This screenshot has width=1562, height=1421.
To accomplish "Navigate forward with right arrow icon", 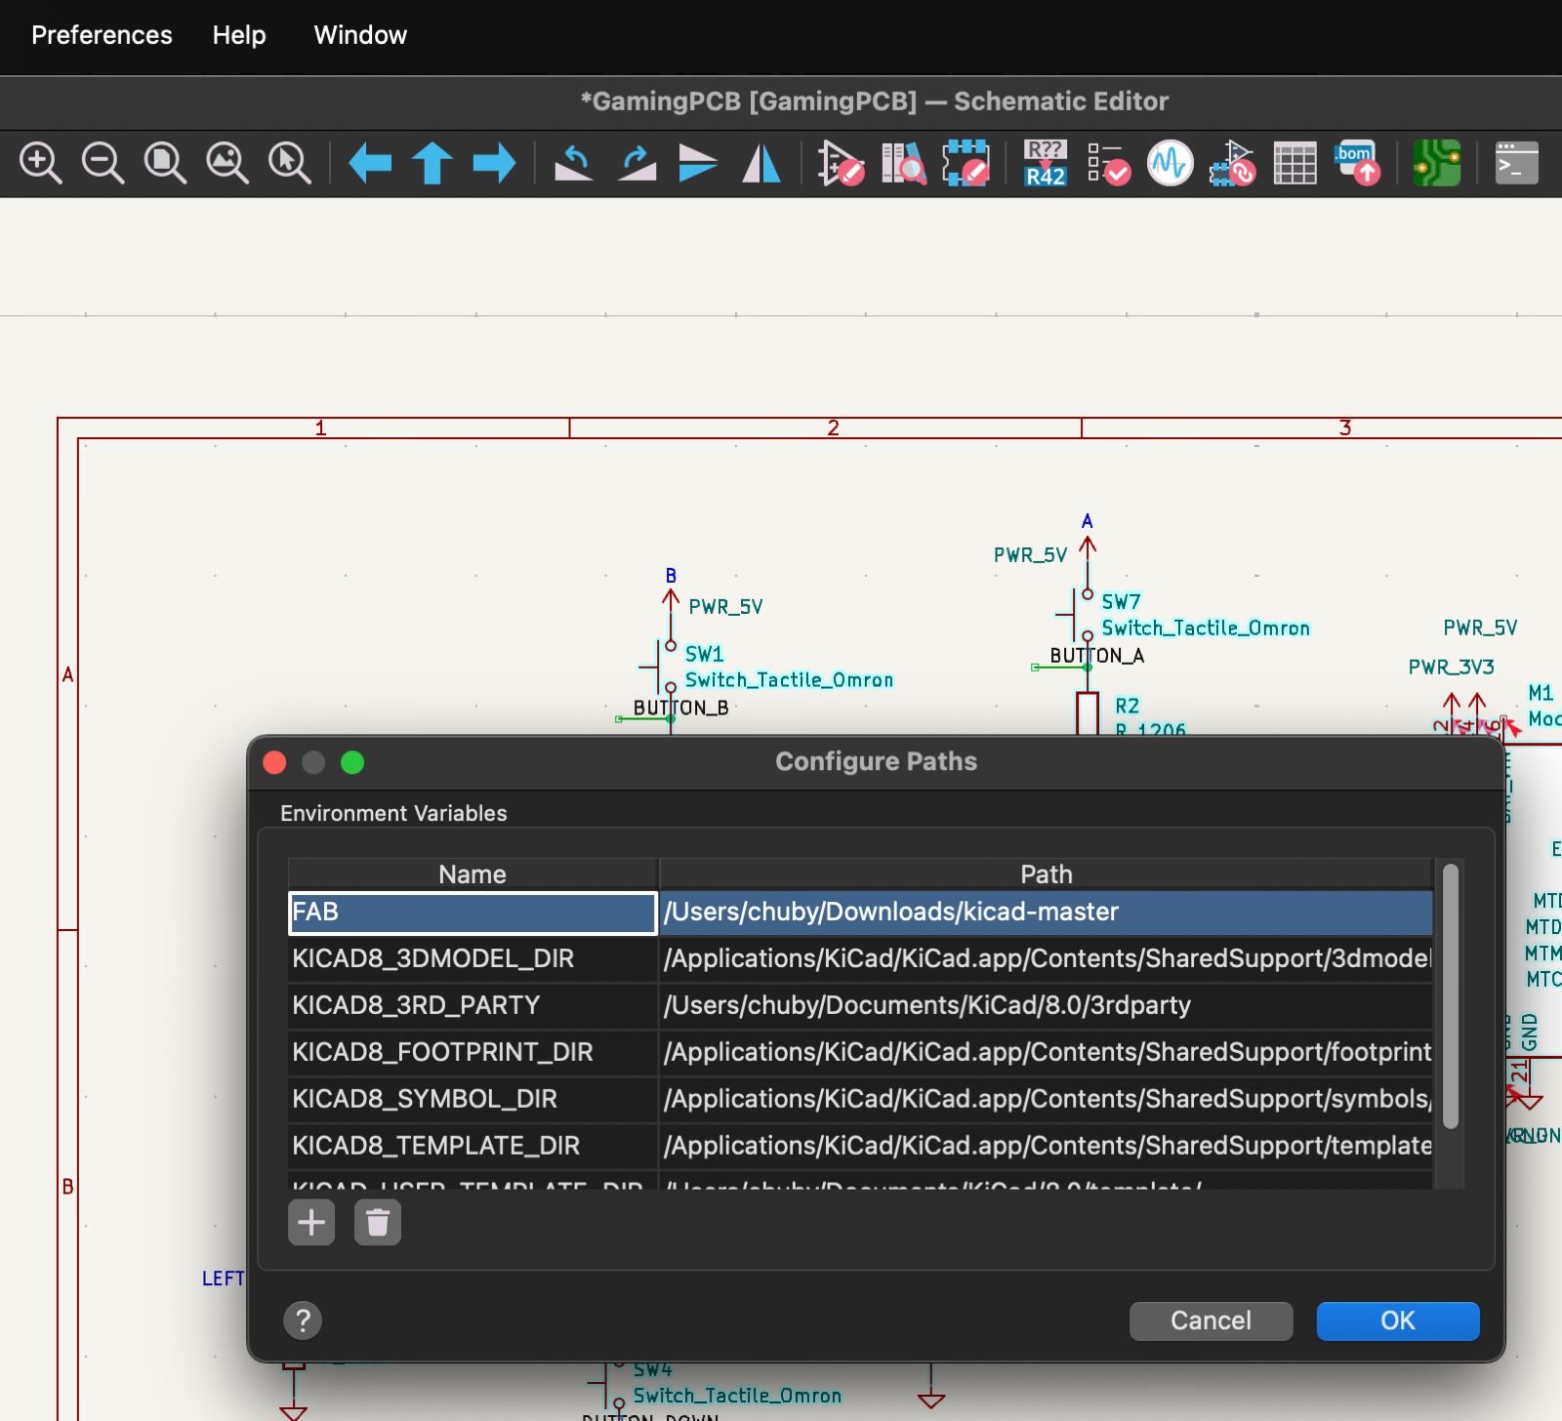I will (x=495, y=163).
